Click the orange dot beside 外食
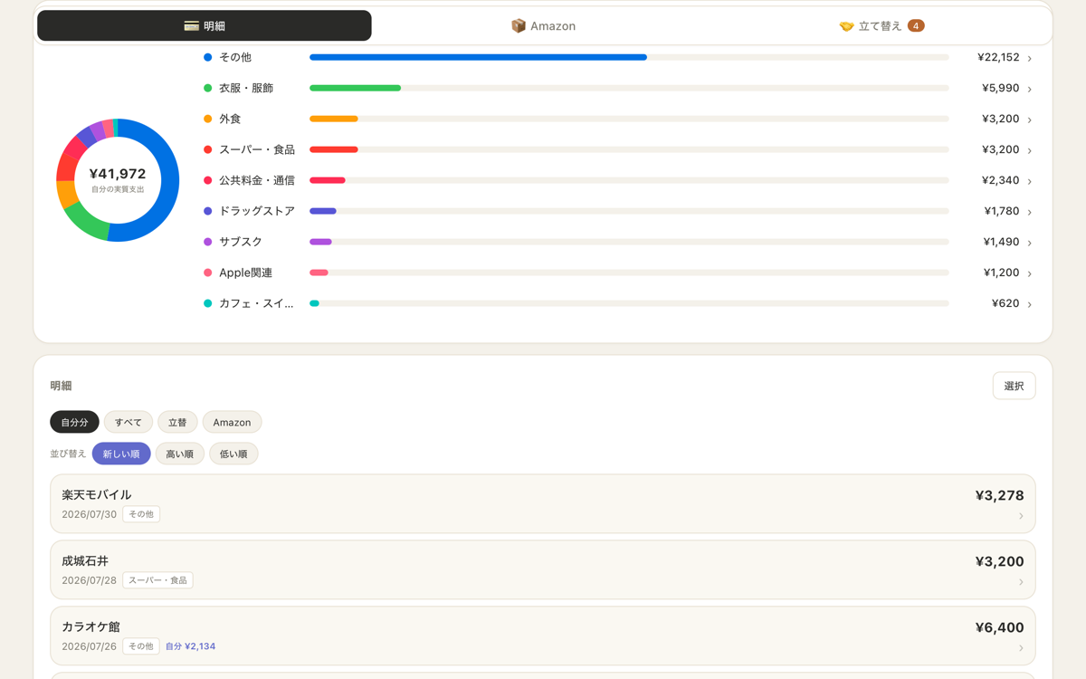Image resolution: width=1086 pixels, height=679 pixels. pyautogui.click(x=208, y=119)
